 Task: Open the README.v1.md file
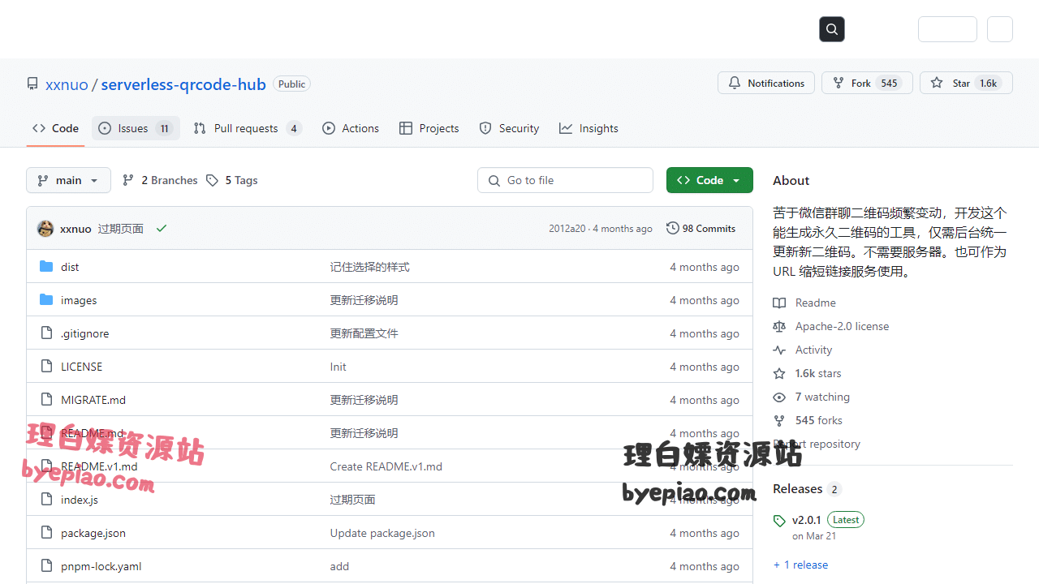(99, 466)
